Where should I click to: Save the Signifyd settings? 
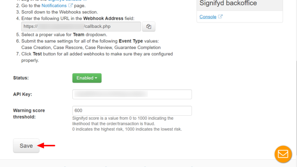pyautogui.click(x=26, y=146)
